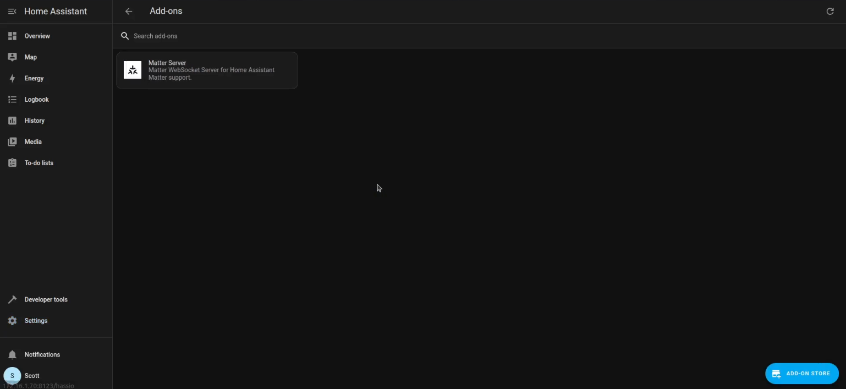Viewport: 846px width, 389px height.
Task: Click the Scott user avatar
Action: tap(12, 376)
